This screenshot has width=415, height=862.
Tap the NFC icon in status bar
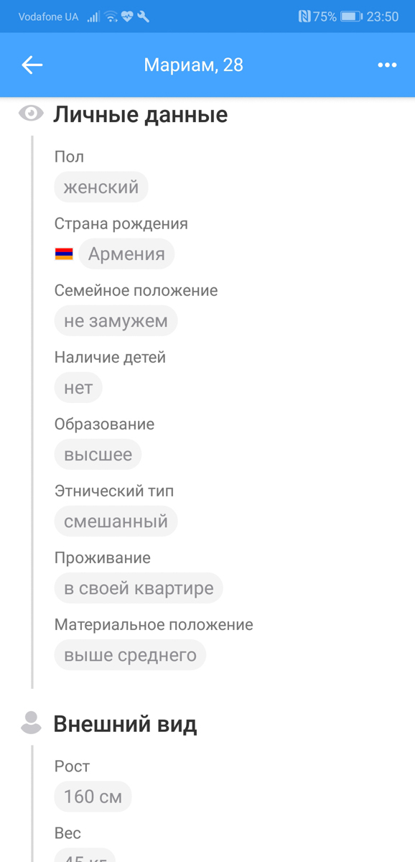coord(304,17)
